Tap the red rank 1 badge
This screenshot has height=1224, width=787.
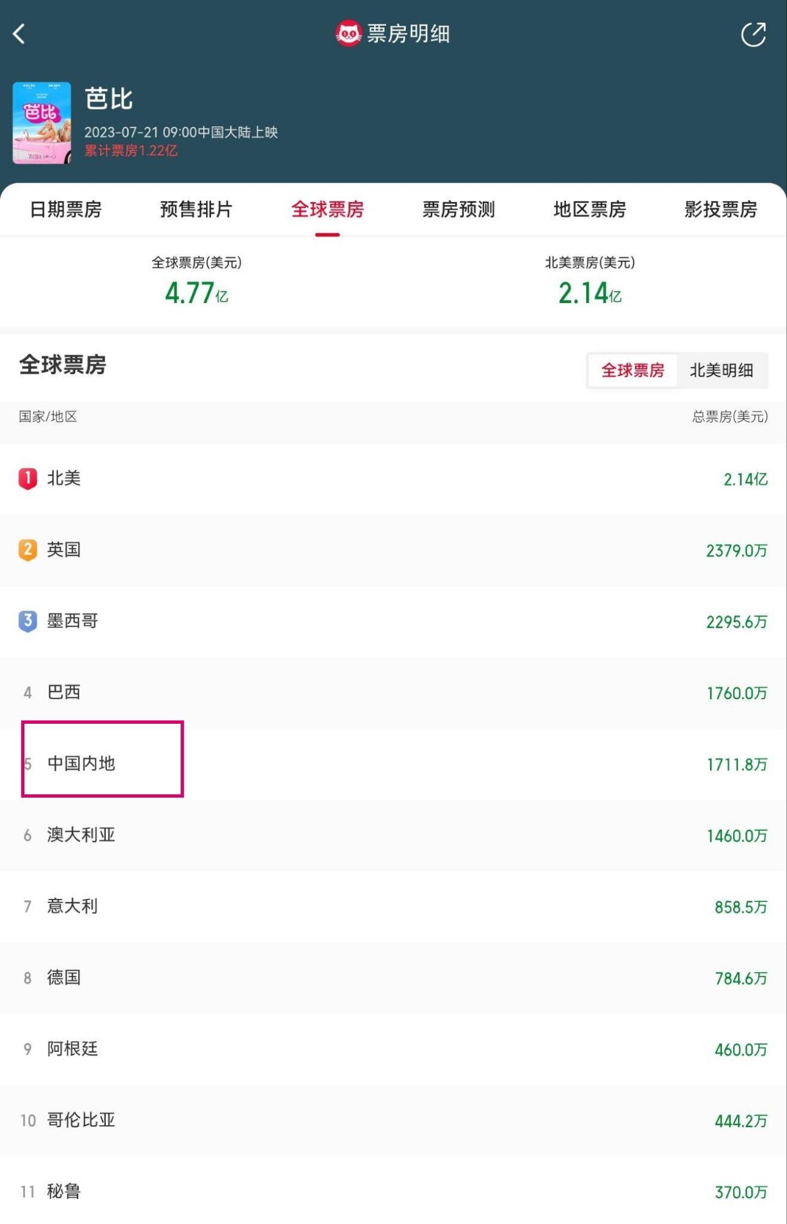click(28, 479)
